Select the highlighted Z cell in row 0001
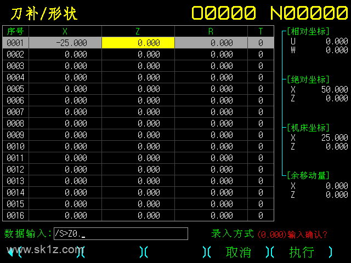 pyautogui.click(x=138, y=43)
